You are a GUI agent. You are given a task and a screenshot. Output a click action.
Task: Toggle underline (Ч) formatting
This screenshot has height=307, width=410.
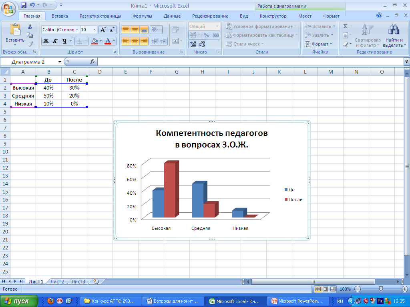[64, 41]
